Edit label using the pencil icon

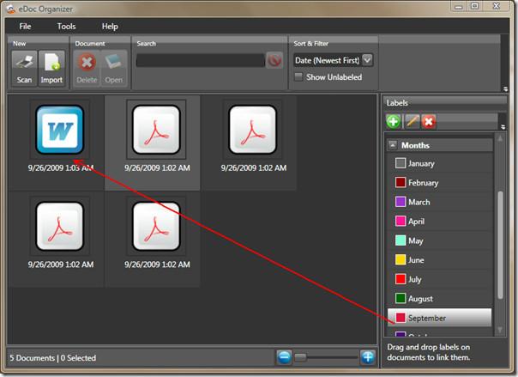412,122
